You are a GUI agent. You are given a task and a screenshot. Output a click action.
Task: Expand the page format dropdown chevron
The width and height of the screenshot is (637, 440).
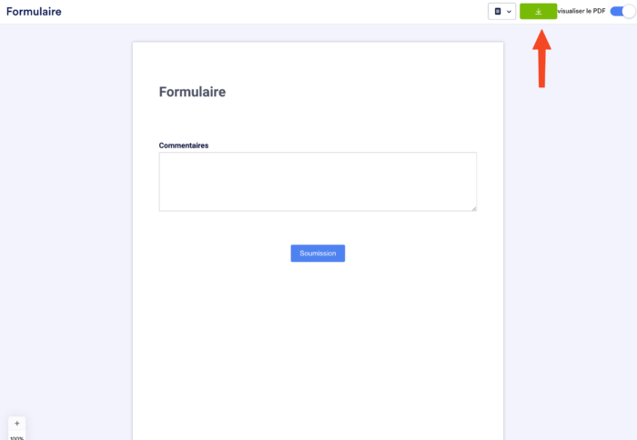pyautogui.click(x=509, y=12)
